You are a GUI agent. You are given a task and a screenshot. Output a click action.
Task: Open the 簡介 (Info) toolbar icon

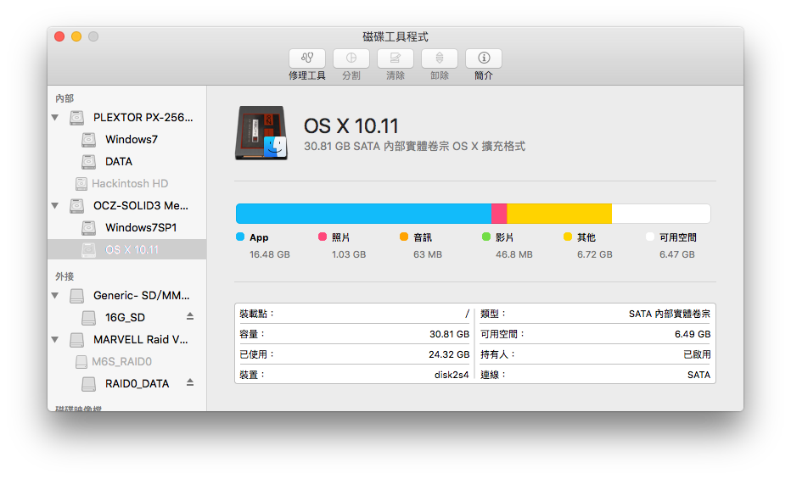[483, 58]
